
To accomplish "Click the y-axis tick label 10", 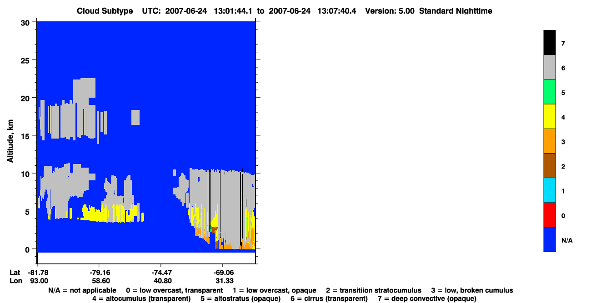I will click(26, 174).
